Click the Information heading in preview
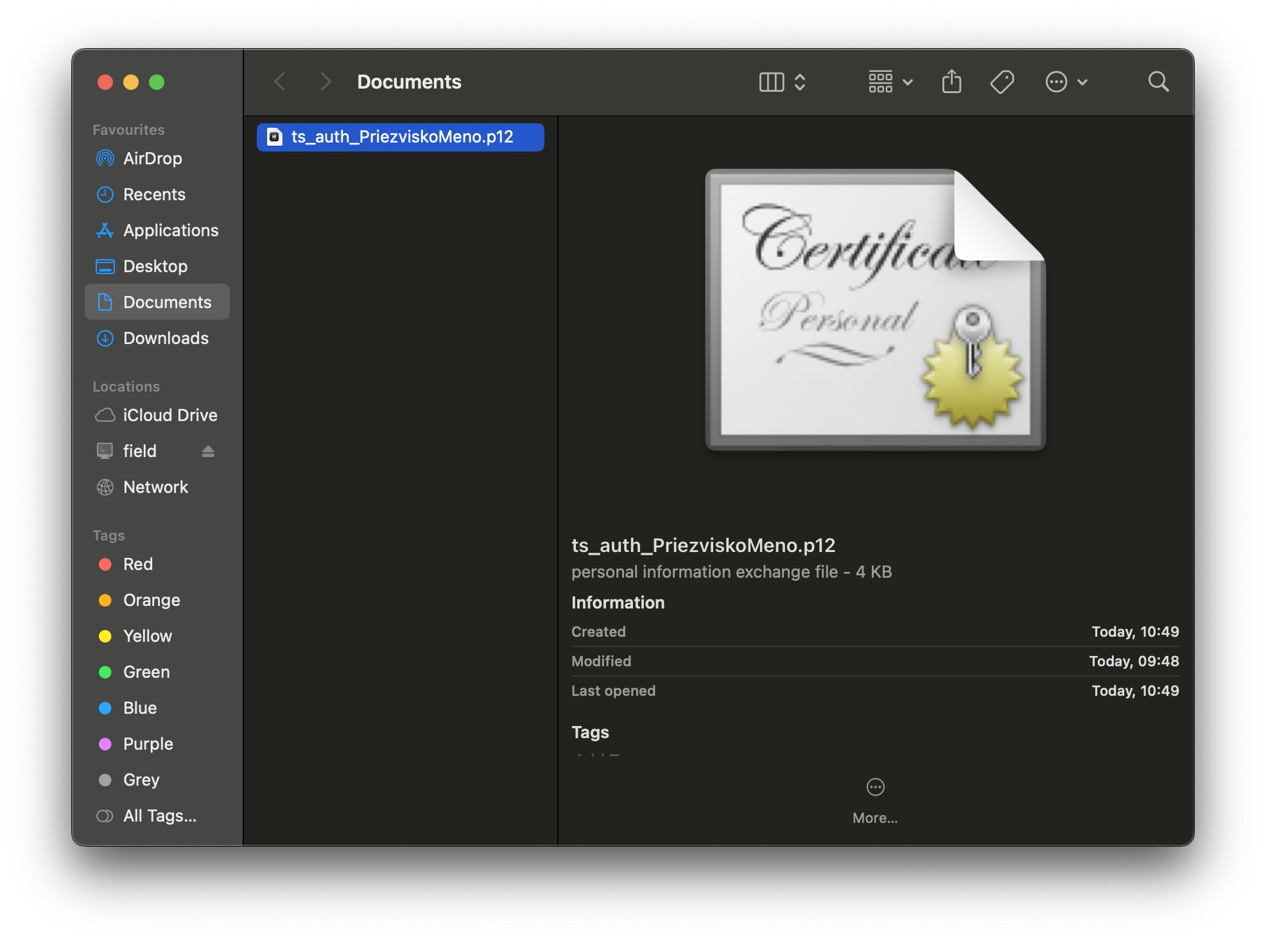1266x941 pixels. [618, 603]
